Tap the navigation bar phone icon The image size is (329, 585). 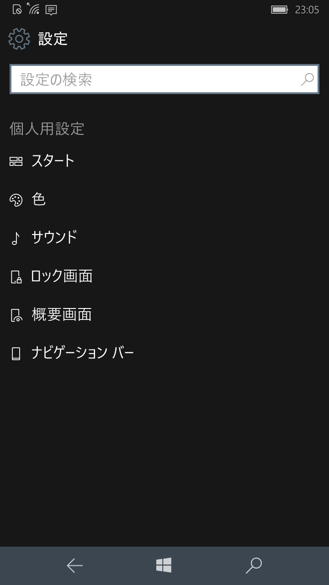pos(16,354)
